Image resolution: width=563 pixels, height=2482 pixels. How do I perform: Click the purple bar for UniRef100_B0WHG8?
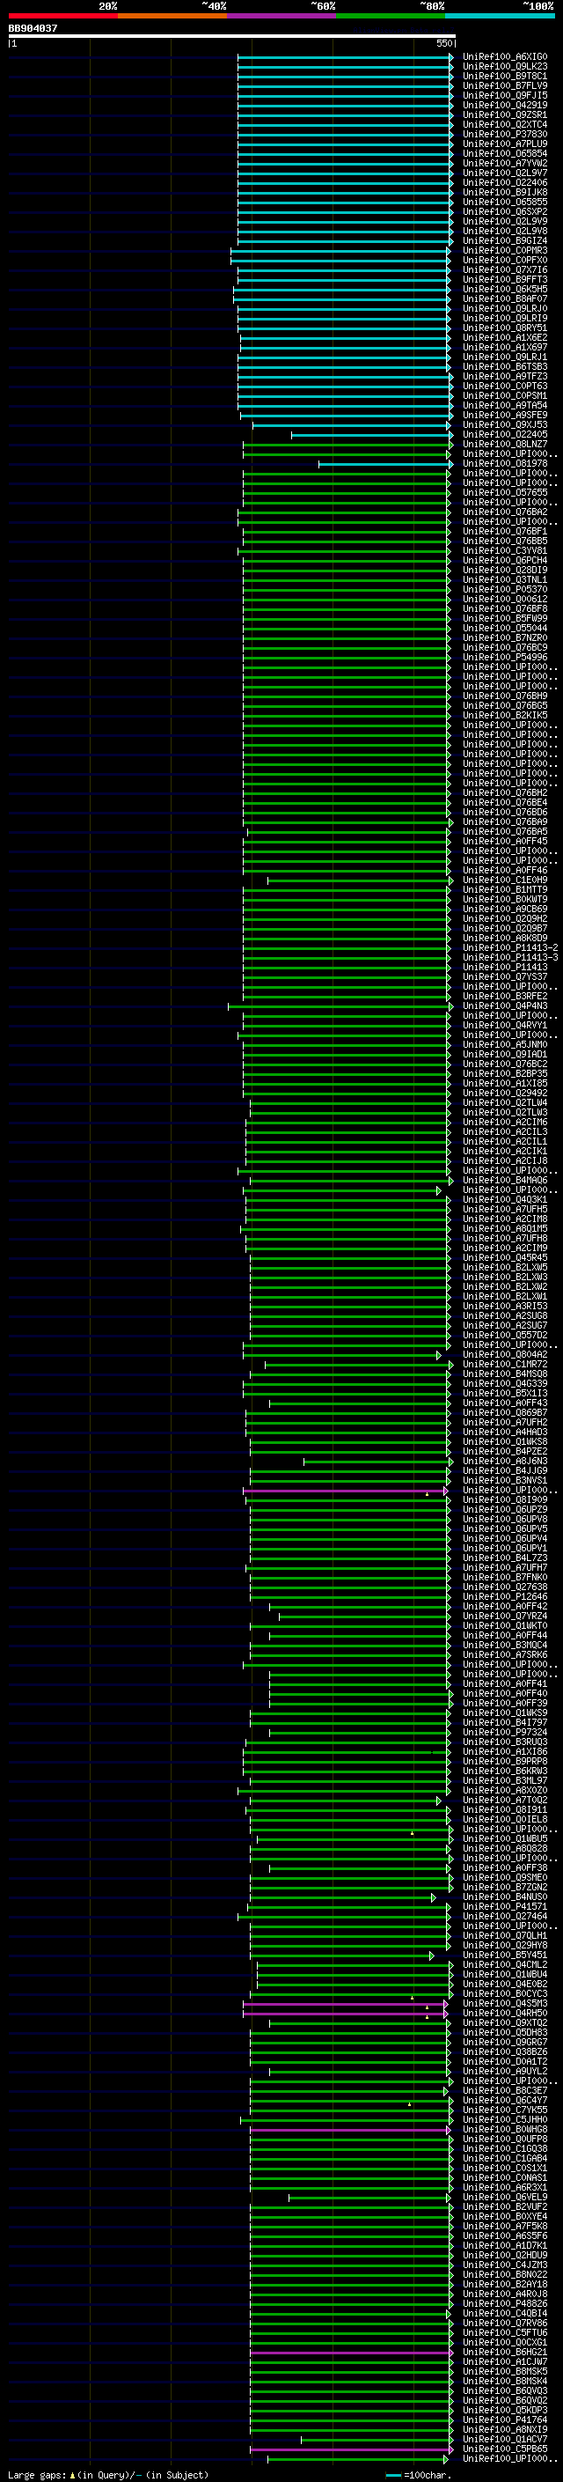click(351, 2131)
